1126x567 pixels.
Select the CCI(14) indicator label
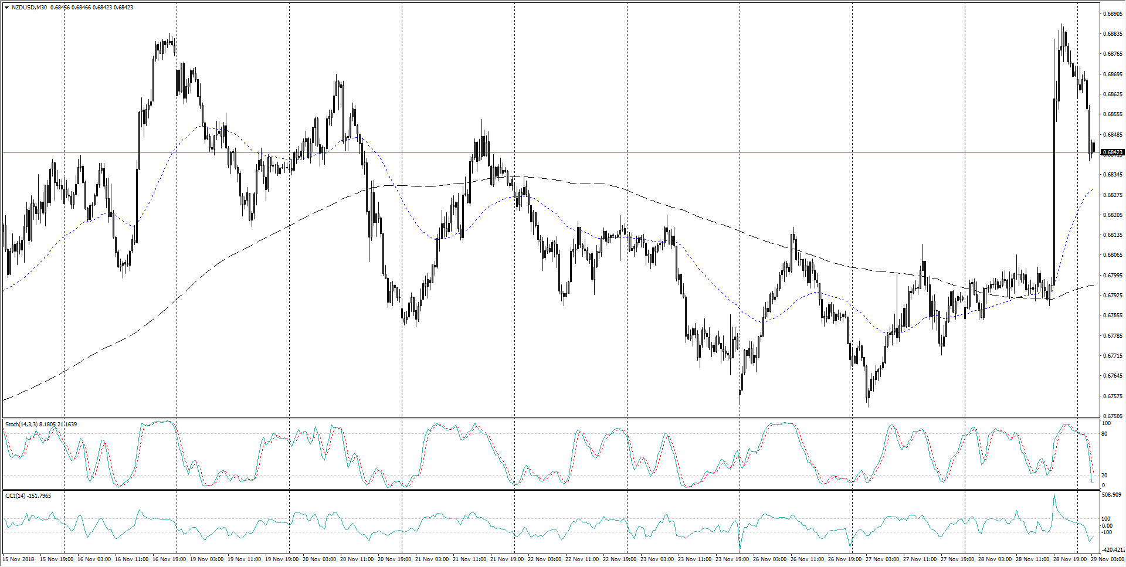point(16,495)
